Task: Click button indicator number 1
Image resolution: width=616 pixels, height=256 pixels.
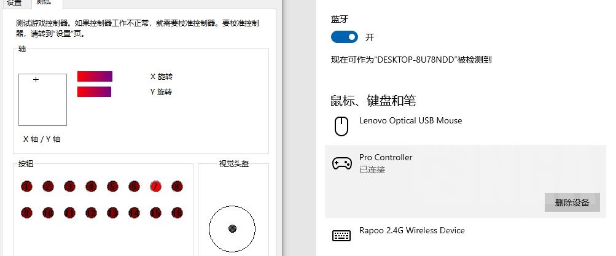Action: click(26, 187)
